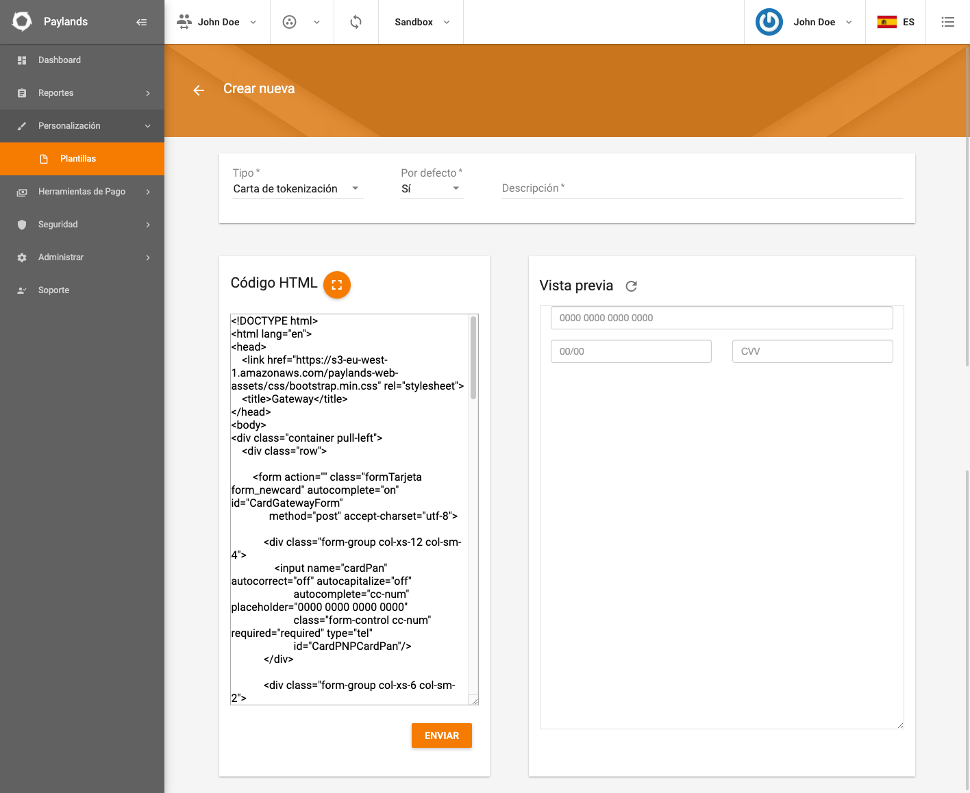Open the Administrar menu item
The width and height of the screenshot is (970, 793).
pyautogui.click(x=82, y=257)
